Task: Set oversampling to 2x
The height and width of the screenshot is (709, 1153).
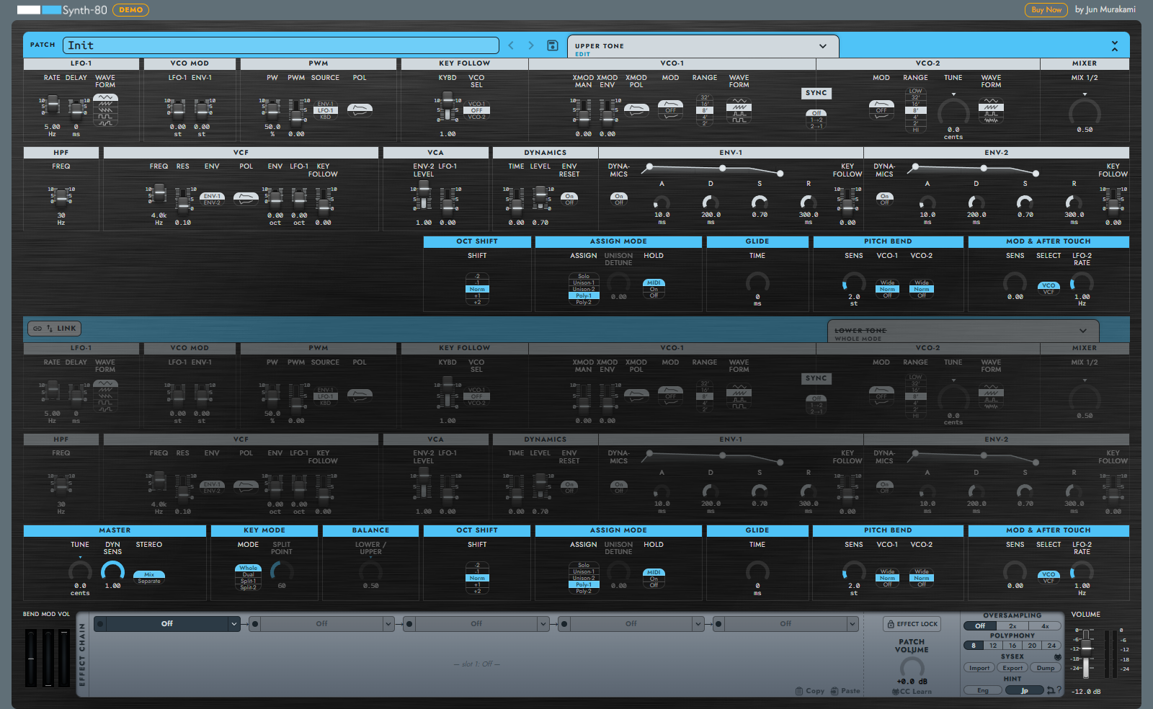Action: pos(1012,626)
